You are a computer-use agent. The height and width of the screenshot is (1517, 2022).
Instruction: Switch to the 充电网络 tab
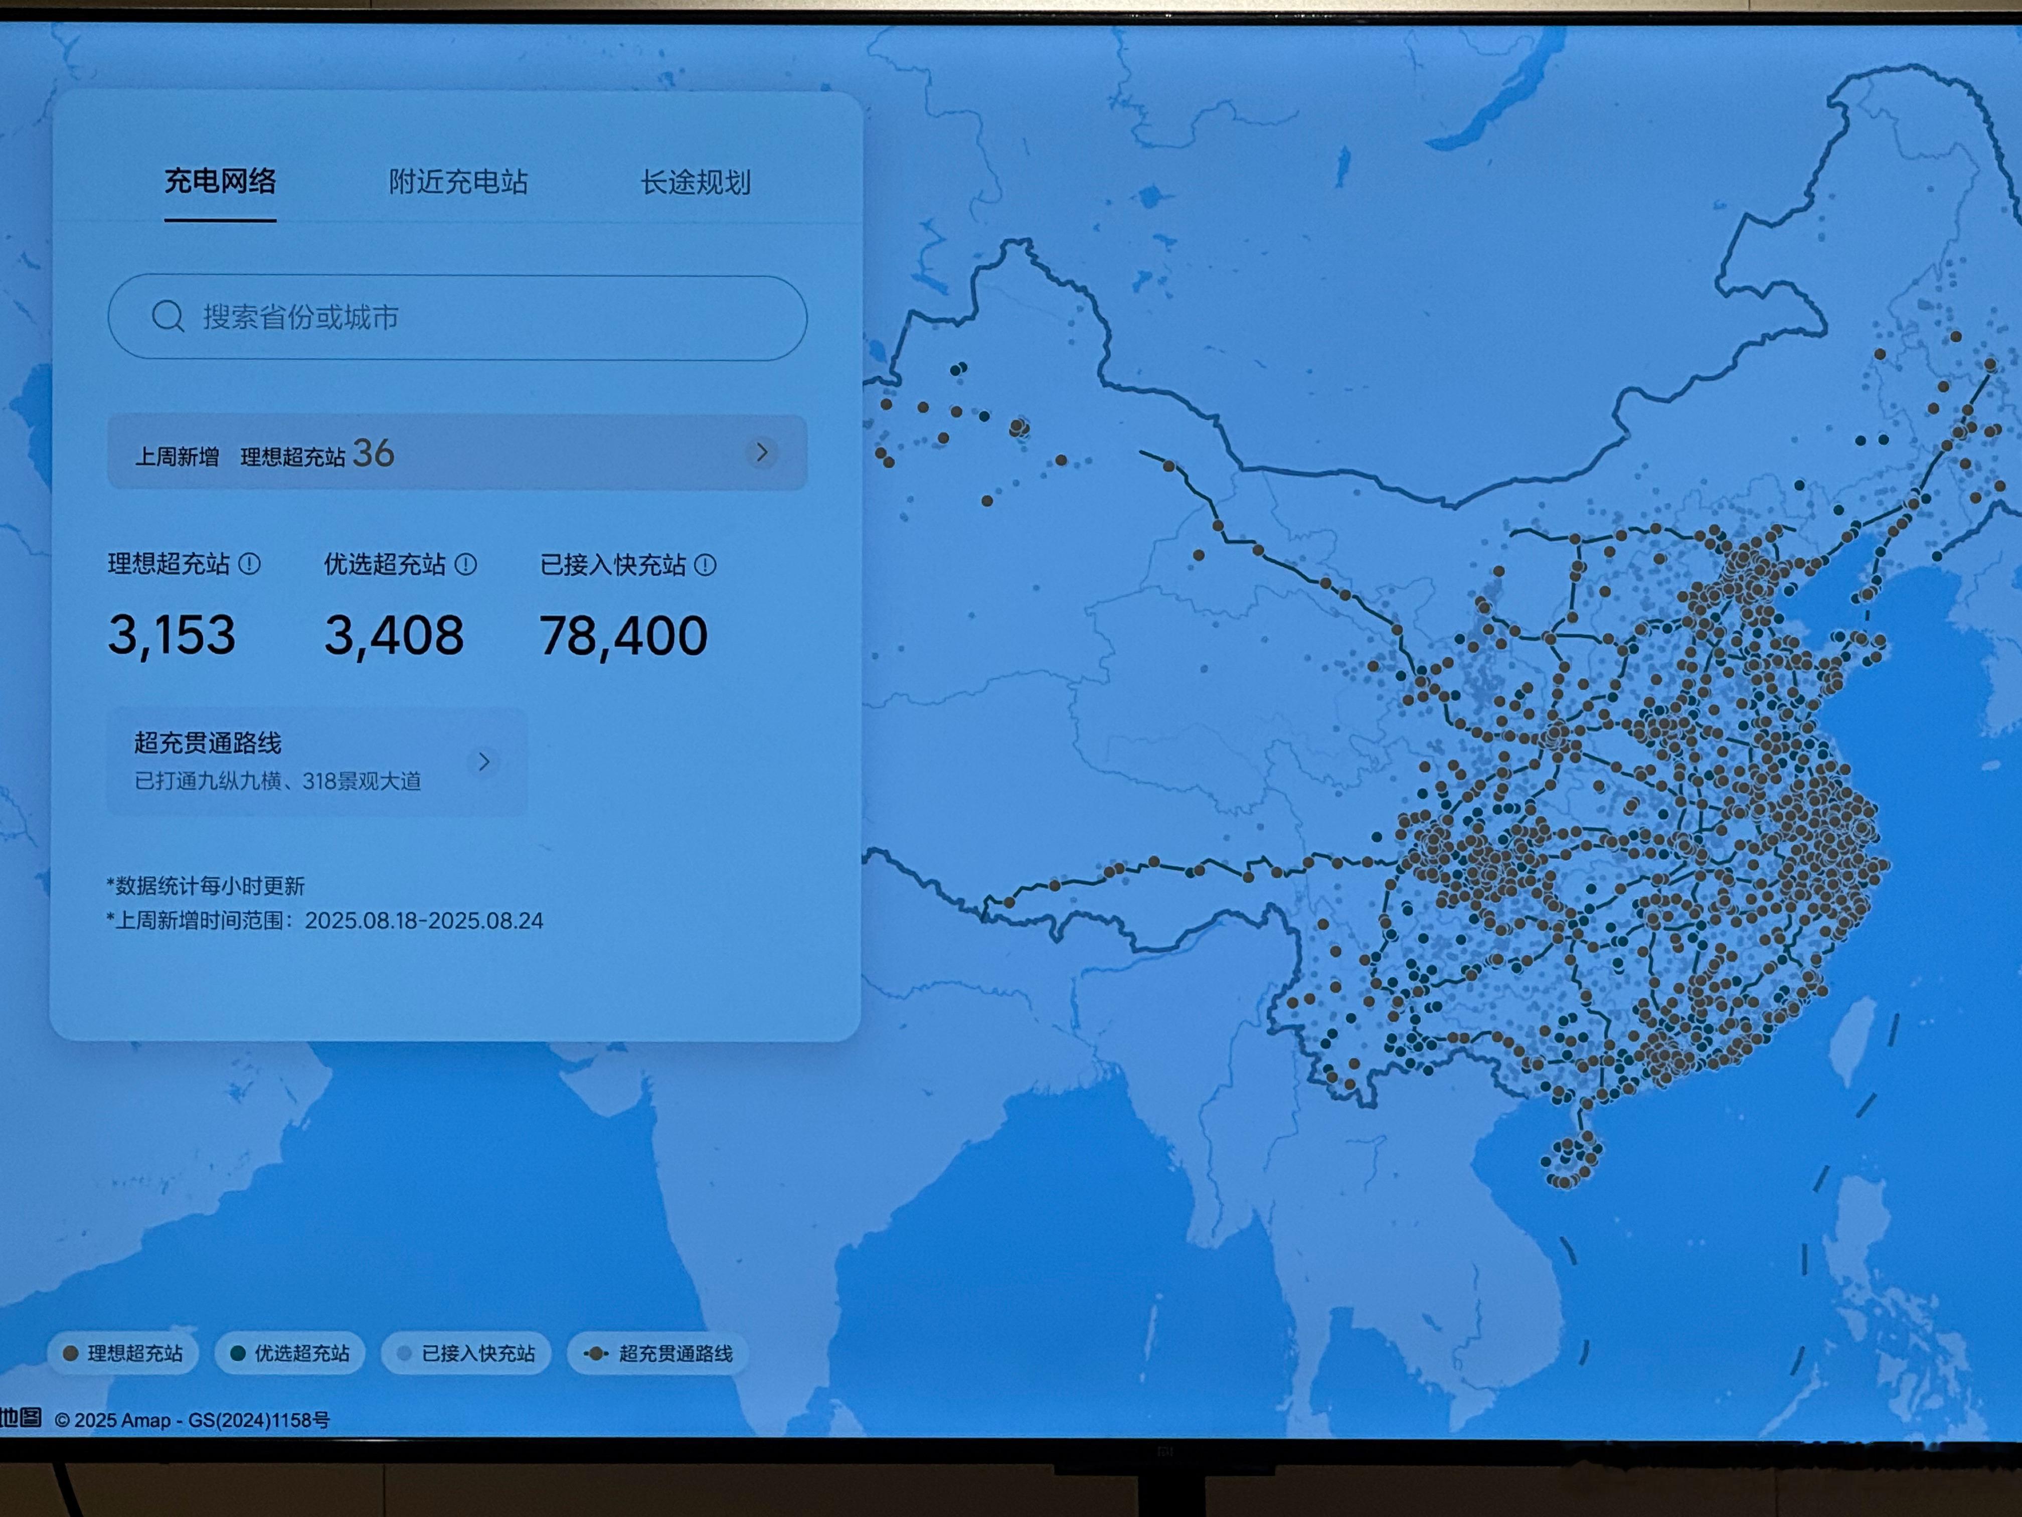(220, 181)
